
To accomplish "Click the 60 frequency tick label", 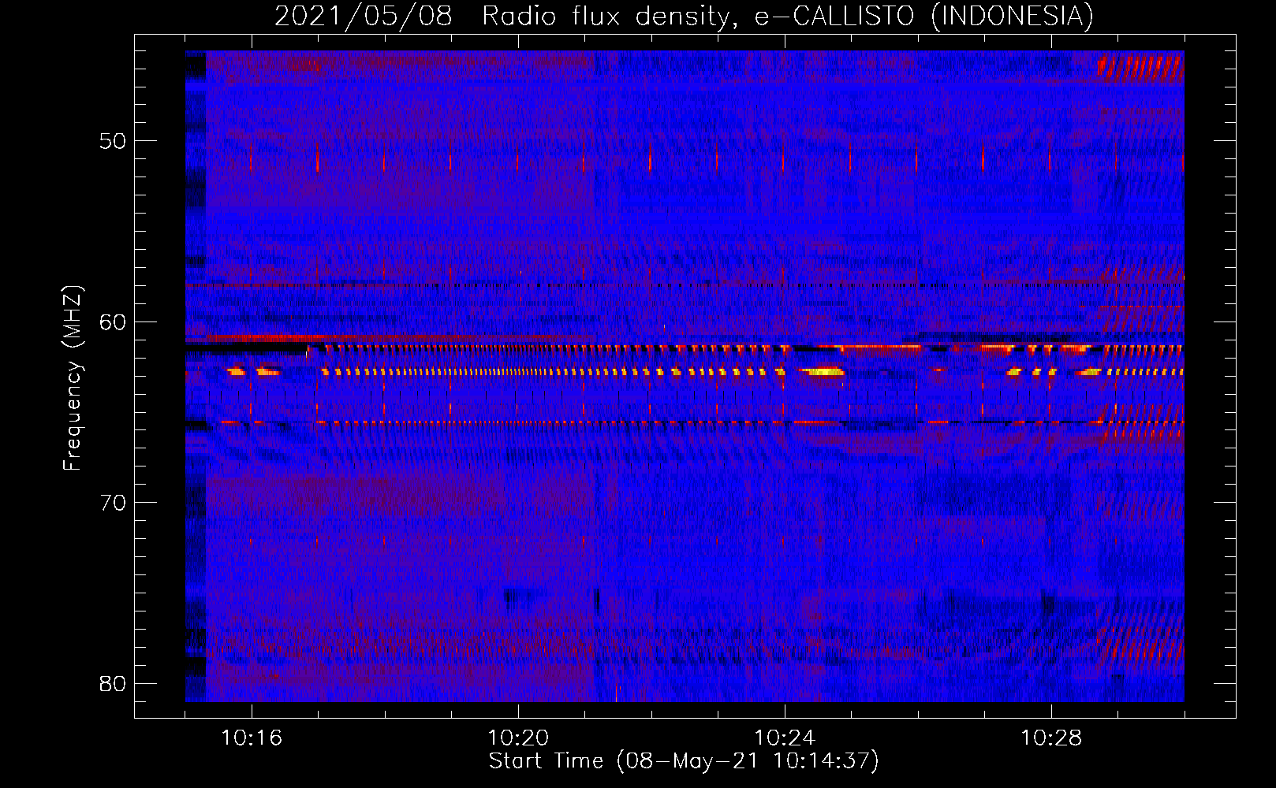I will tap(113, 322).
